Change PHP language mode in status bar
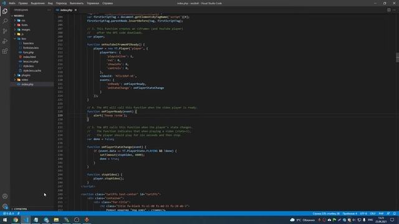 click(381, 213)
